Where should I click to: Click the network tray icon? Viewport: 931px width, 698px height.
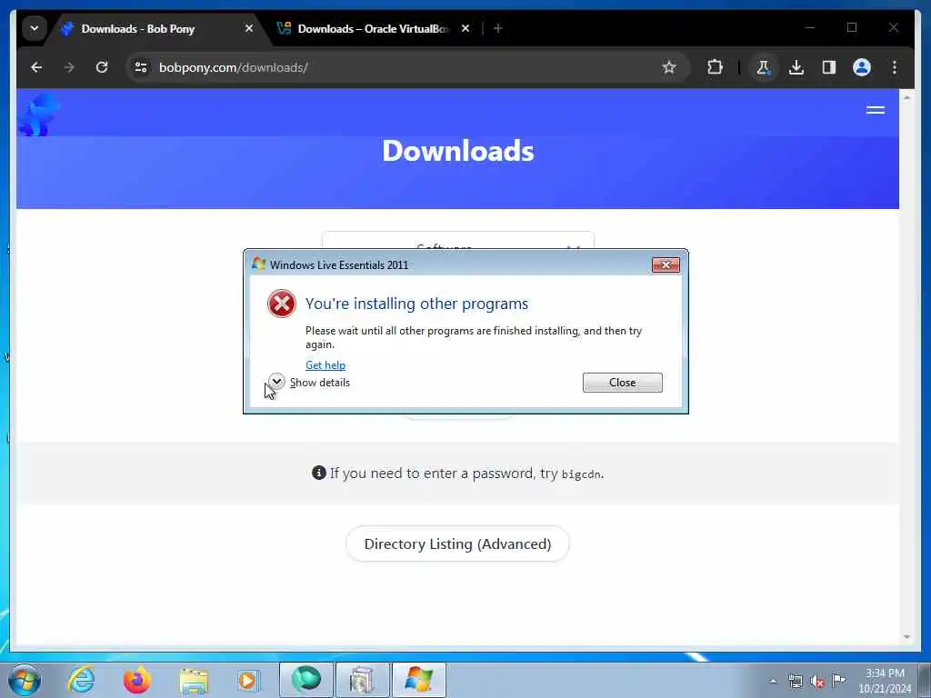[795, 682]
